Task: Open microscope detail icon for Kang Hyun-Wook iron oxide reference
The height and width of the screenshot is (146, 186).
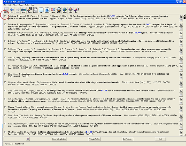Action: click(181, 124)
